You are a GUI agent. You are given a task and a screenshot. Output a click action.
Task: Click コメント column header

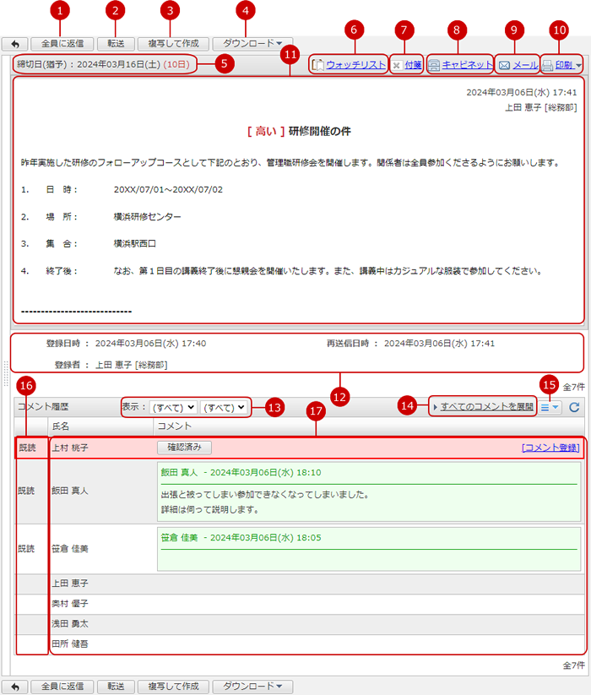(x=369, y=426)
